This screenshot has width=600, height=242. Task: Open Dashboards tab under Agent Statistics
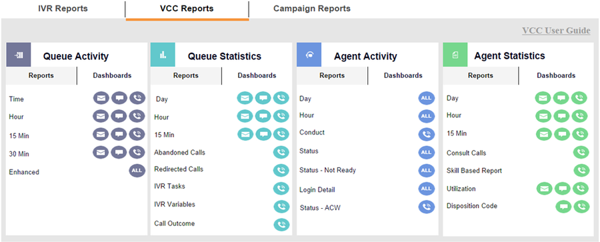556,75
